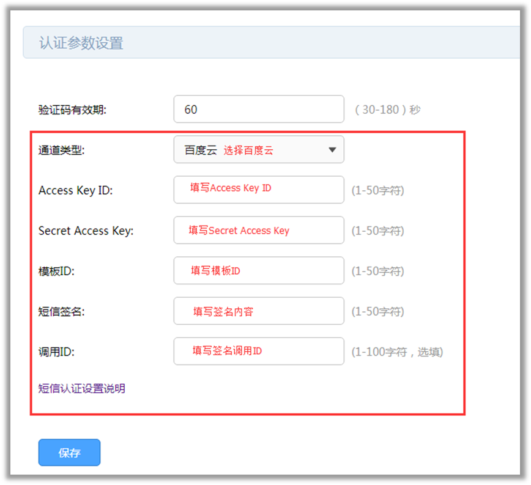531x485 pixels.
Task: Click the (1-100字符，选填) hint text
Action: [397, 352]
